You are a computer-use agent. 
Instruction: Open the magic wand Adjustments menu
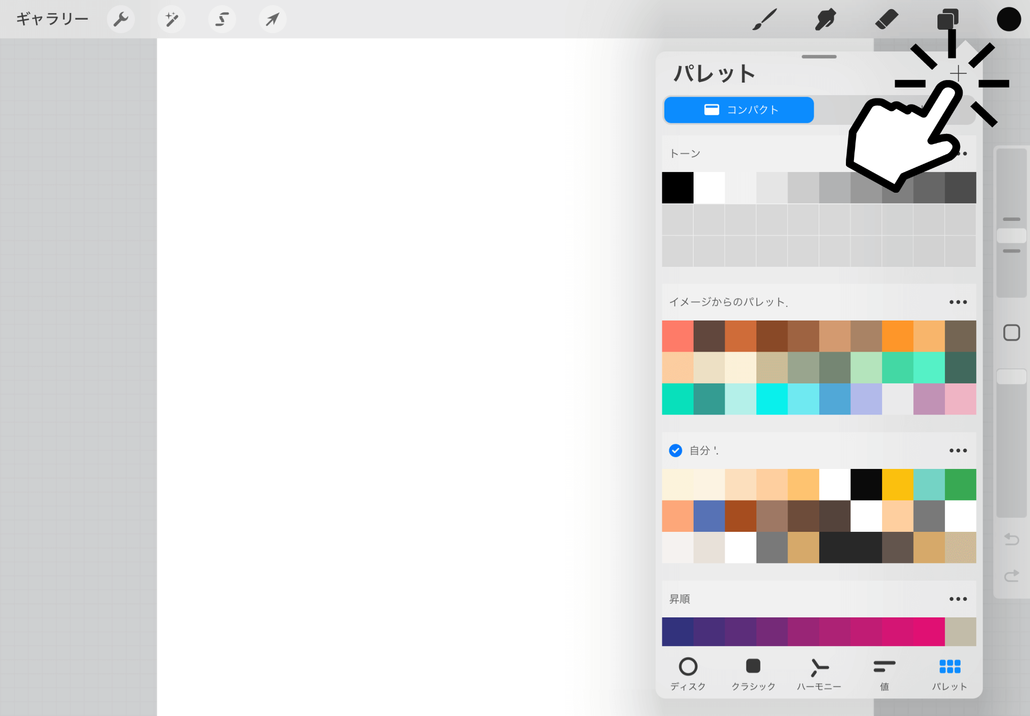pos(171,20)
